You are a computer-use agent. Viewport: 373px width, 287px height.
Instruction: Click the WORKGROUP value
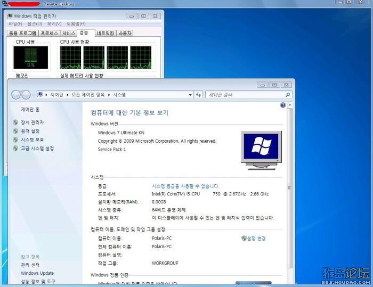(x=165, y=263)
